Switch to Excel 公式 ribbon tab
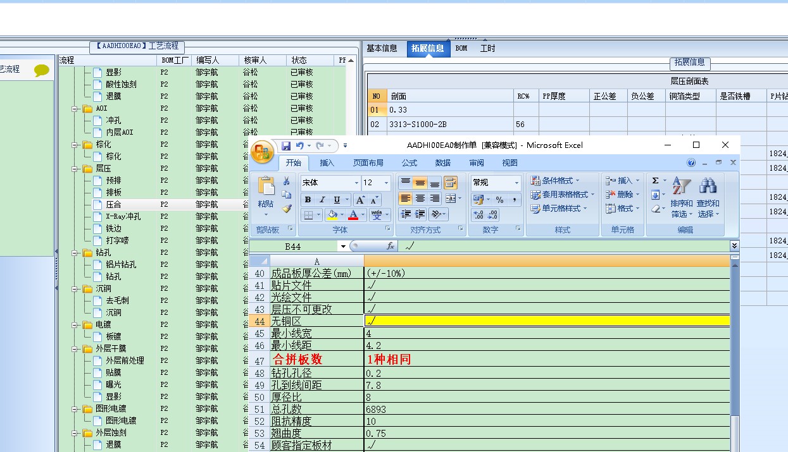The width and height of the screenshot is (788, 452). pyautogui.click(x=410, y=163)
